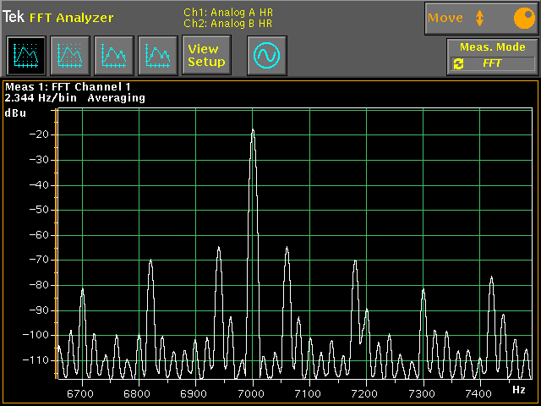Select the third graph view icon

point(112,56)
